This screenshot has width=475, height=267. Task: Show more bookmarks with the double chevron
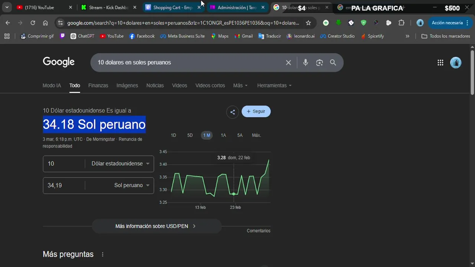click(407, 36)
